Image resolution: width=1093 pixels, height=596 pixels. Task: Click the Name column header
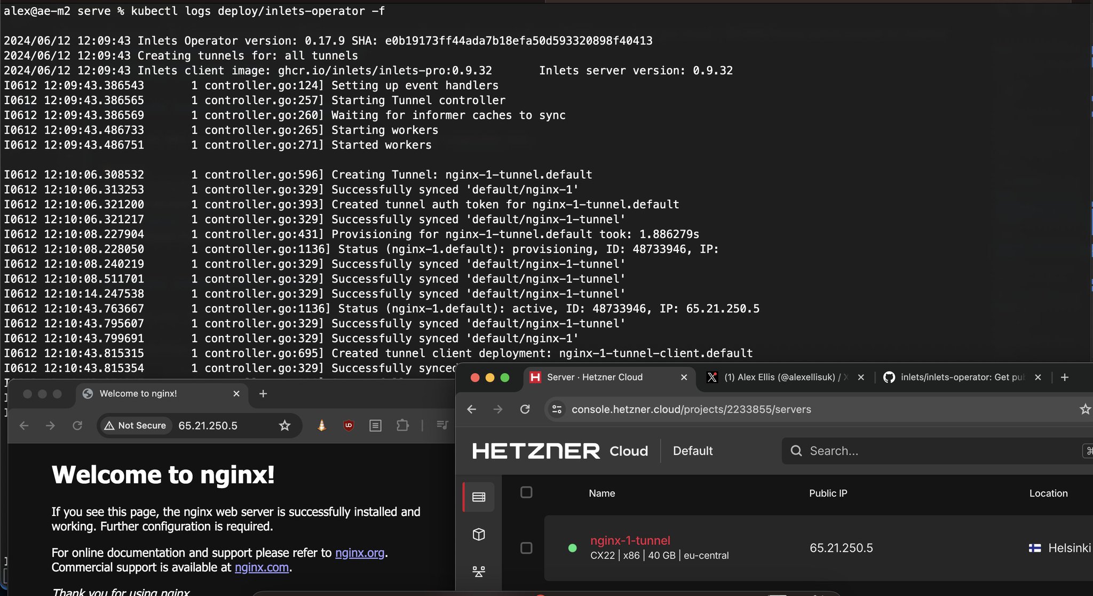pyautogui.click(x=602, y=493)
